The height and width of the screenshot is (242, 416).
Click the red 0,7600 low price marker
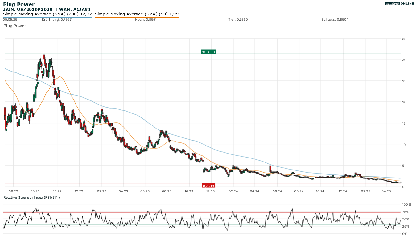tap(208, 186)
